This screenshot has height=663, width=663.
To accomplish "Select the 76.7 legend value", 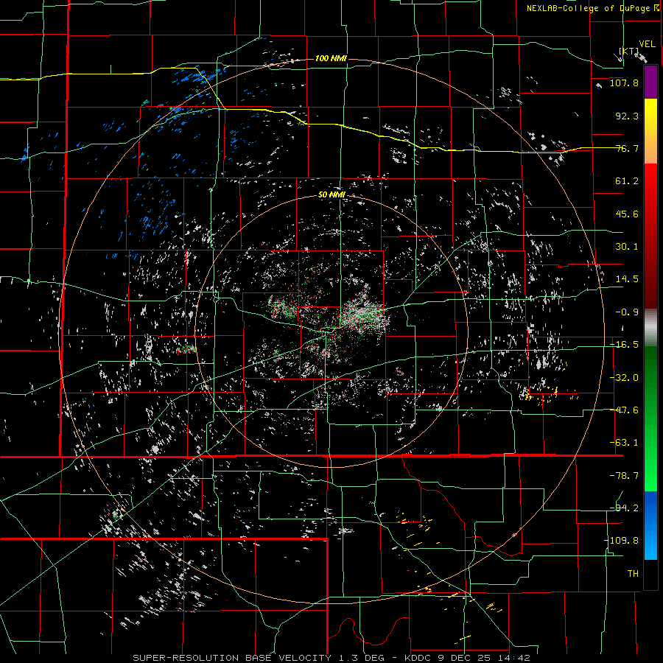I will click(x=627, y=148).
